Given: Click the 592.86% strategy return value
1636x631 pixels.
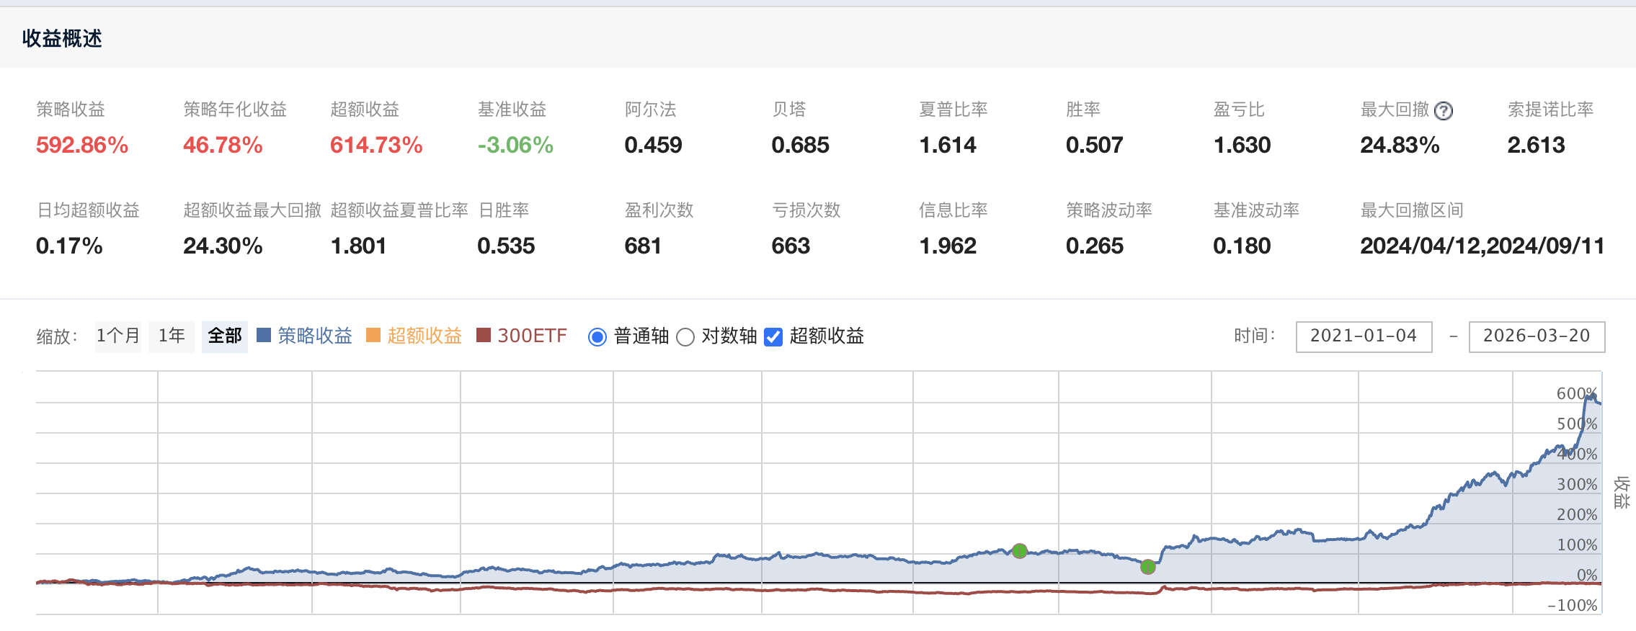Looking at the screenshot, I should pos(82,146).
